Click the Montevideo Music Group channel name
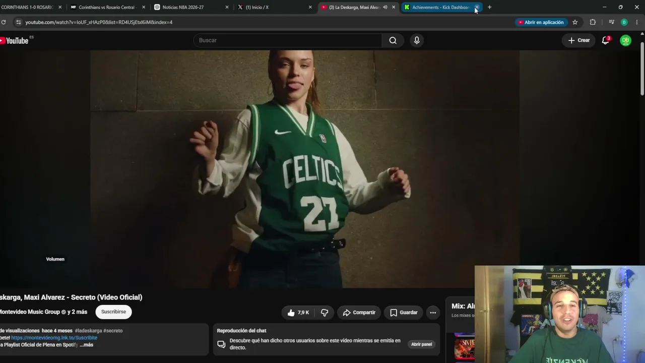This screenshot has height=363, width=645. [30, 312]
